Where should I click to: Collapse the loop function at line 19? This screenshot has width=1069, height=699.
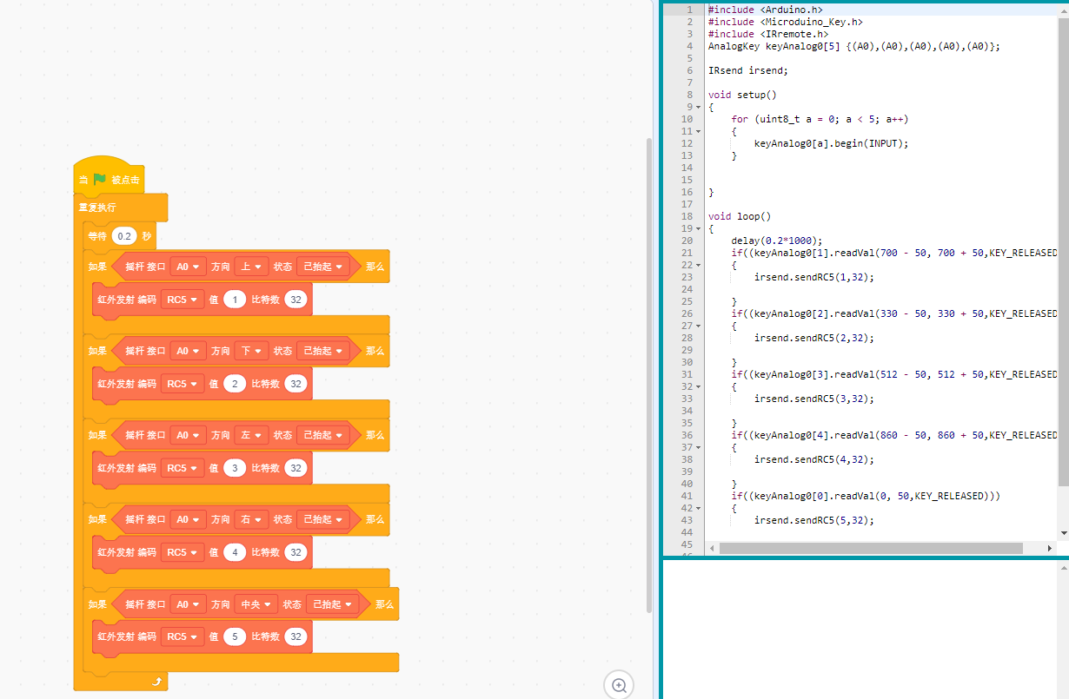click(x=698, y=228)
